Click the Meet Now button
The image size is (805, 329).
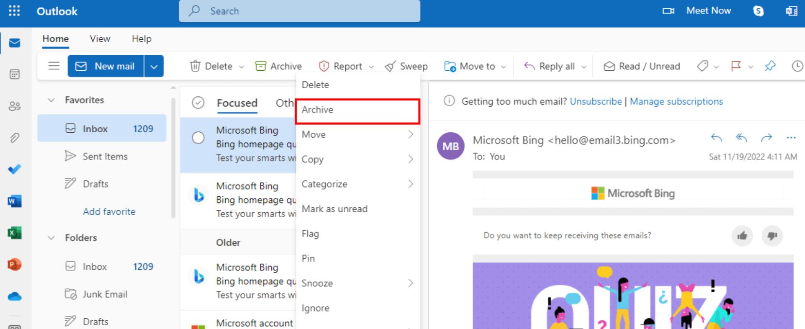click(697, 11)
